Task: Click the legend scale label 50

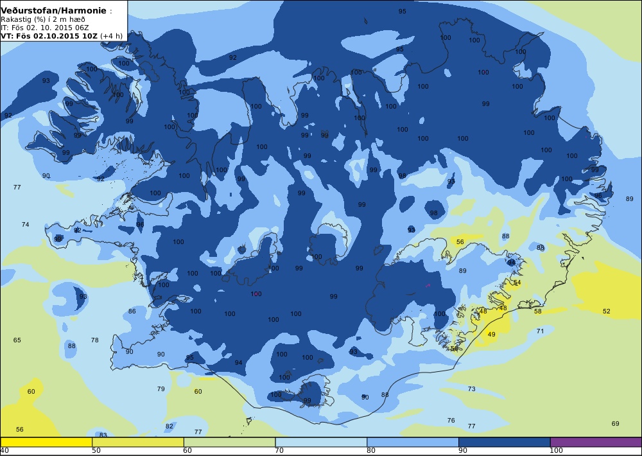Action: [x=96, y=451]
